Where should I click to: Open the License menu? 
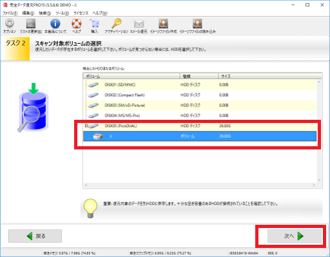[81, 13]
